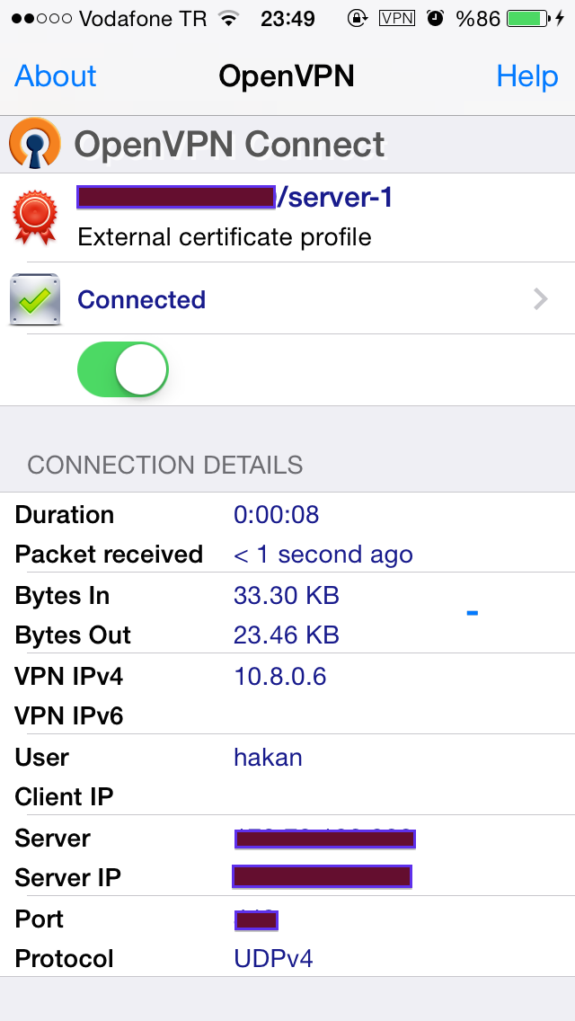Tap the Client IP label
This screenshot has height=1021, width=575.
tap(64, 796)
